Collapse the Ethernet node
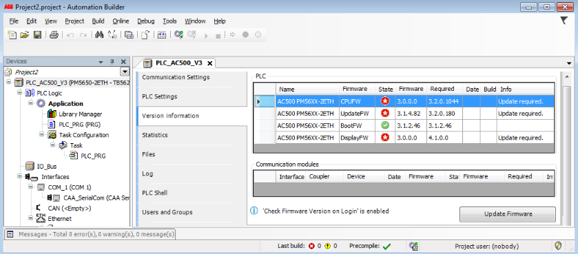This screenshot has width=578, height=254. click(x=30, y=218)
